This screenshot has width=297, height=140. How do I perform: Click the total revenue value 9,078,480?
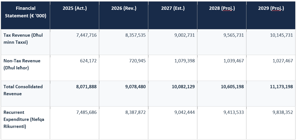pos(135,87)
